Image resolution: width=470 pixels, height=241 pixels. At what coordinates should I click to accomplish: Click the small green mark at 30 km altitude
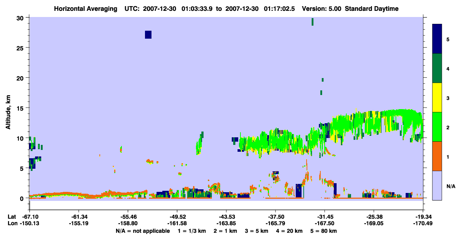click(312, 22)
